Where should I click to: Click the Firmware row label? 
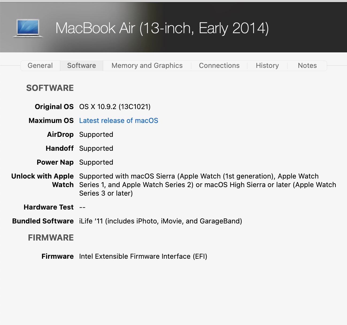pos(57,256)
